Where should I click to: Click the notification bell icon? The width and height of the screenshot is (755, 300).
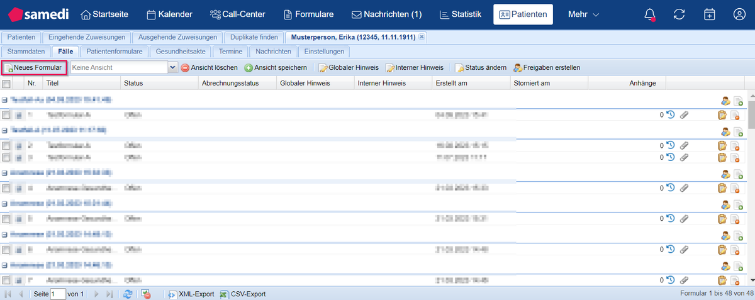coord(650,14)
